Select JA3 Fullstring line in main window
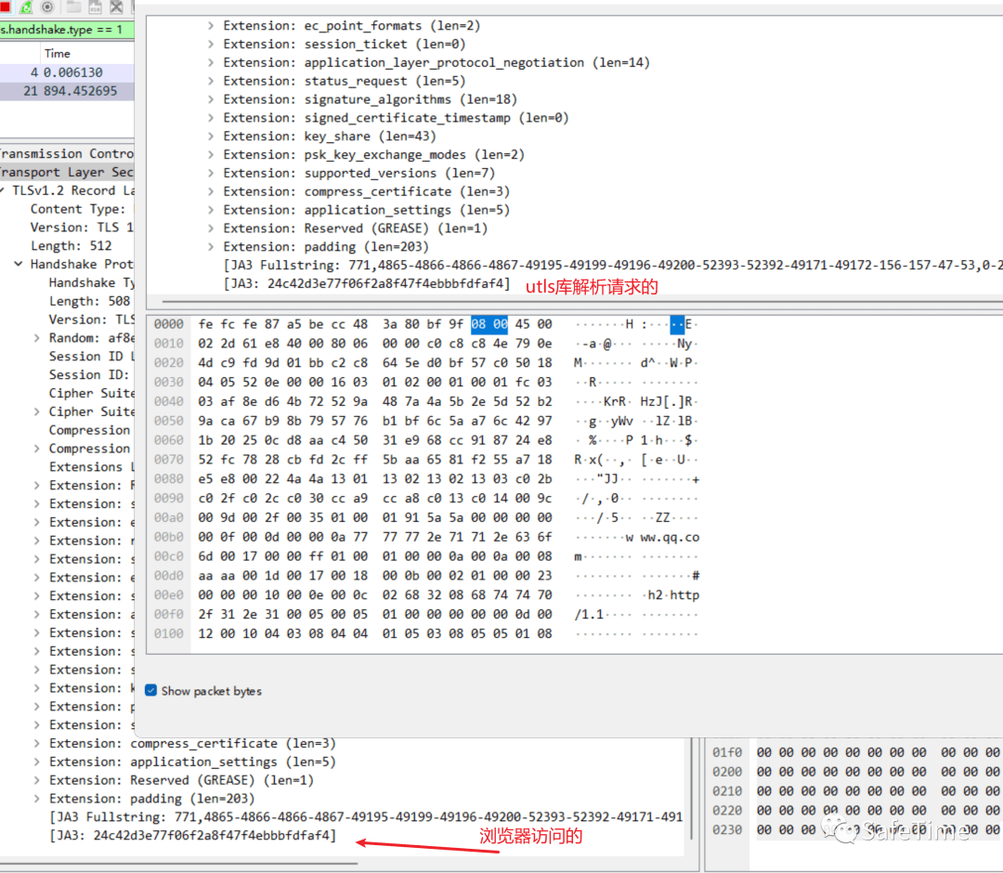Viewport: 1003px width, 873px height. (x=366, y=816)
